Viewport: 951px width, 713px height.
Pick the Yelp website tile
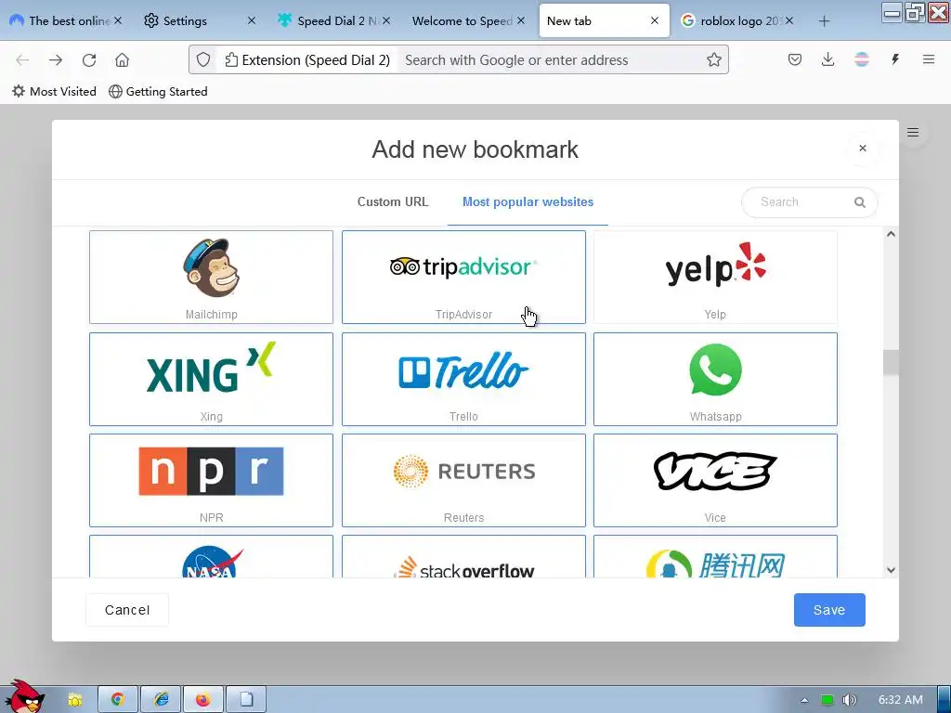coord(715,277)
